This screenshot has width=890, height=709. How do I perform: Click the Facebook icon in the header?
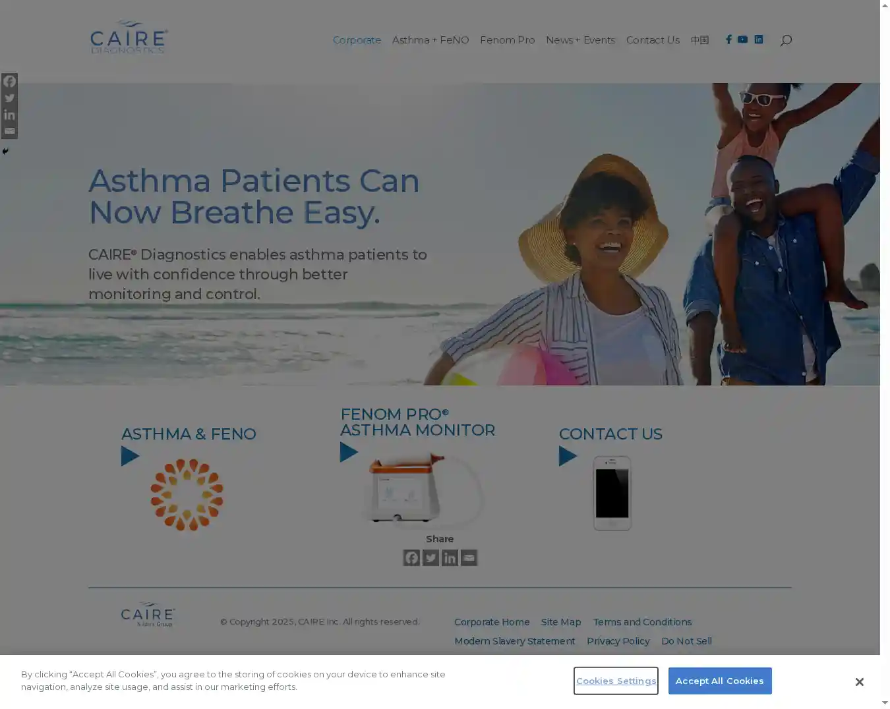point(728,40)
